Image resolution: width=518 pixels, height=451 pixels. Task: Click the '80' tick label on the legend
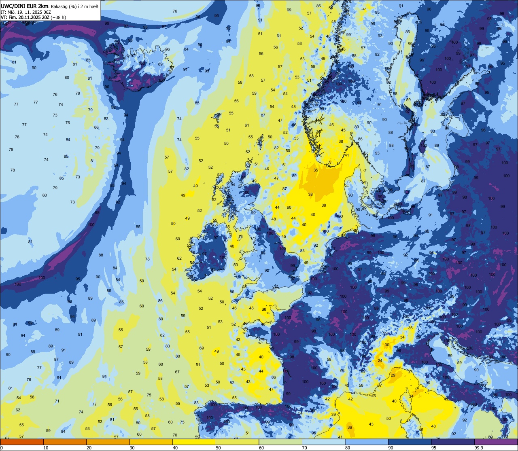click(348, 447)
